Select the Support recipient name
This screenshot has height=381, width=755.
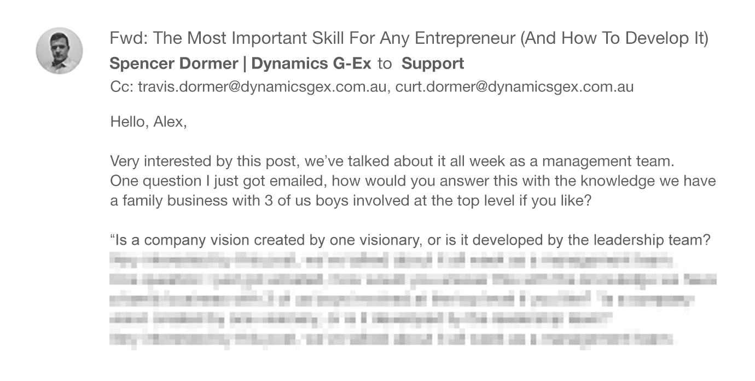pyautogui.click(x=433, y=63)
